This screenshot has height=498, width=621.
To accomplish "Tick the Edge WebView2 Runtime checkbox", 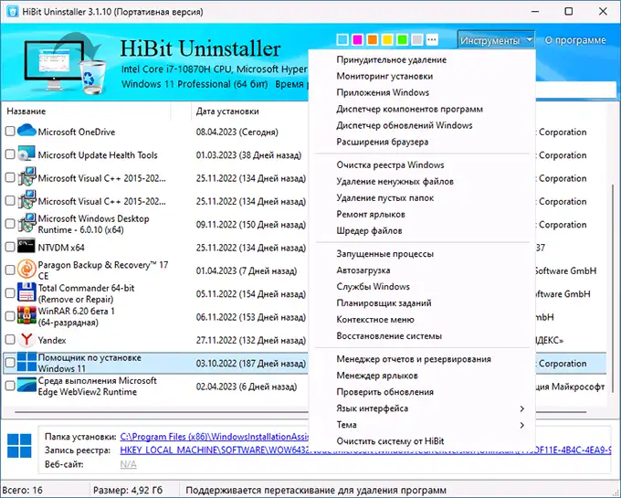I will coord(10,386).
